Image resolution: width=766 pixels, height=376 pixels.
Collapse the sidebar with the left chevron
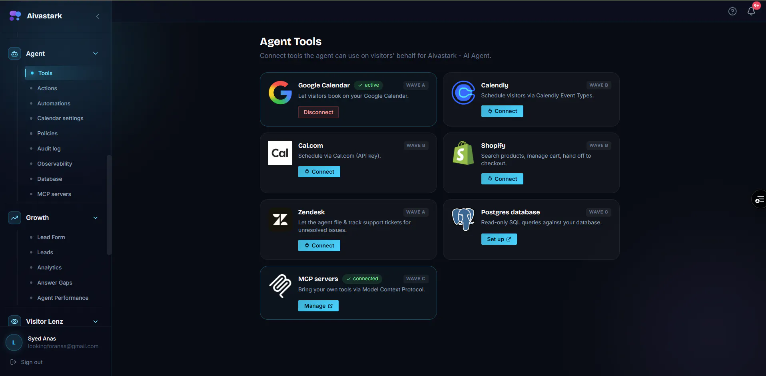[98, 16]
